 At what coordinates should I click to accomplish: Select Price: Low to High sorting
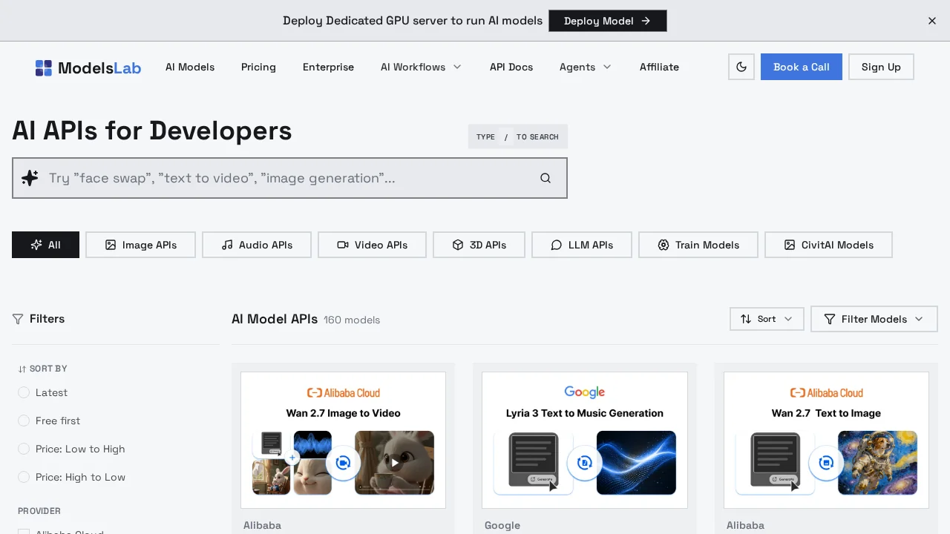coord(24,449)
